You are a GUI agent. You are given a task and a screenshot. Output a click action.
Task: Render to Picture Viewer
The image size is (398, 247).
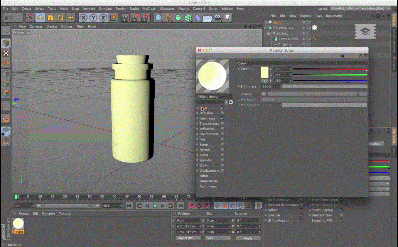coord(135,18)
